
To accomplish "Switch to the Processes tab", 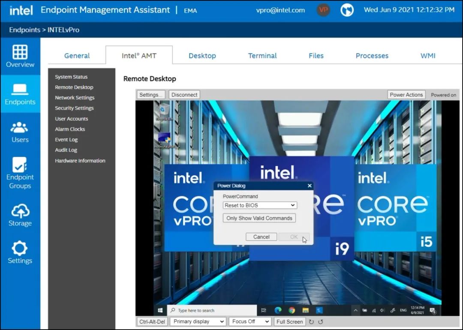I will [372, 56].
